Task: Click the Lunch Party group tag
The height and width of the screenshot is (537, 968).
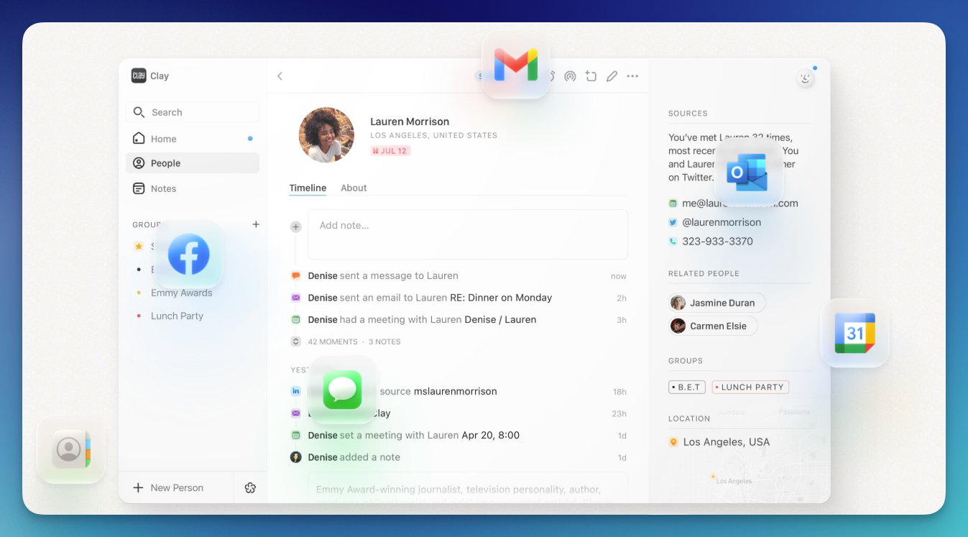Action: point(750,387)
